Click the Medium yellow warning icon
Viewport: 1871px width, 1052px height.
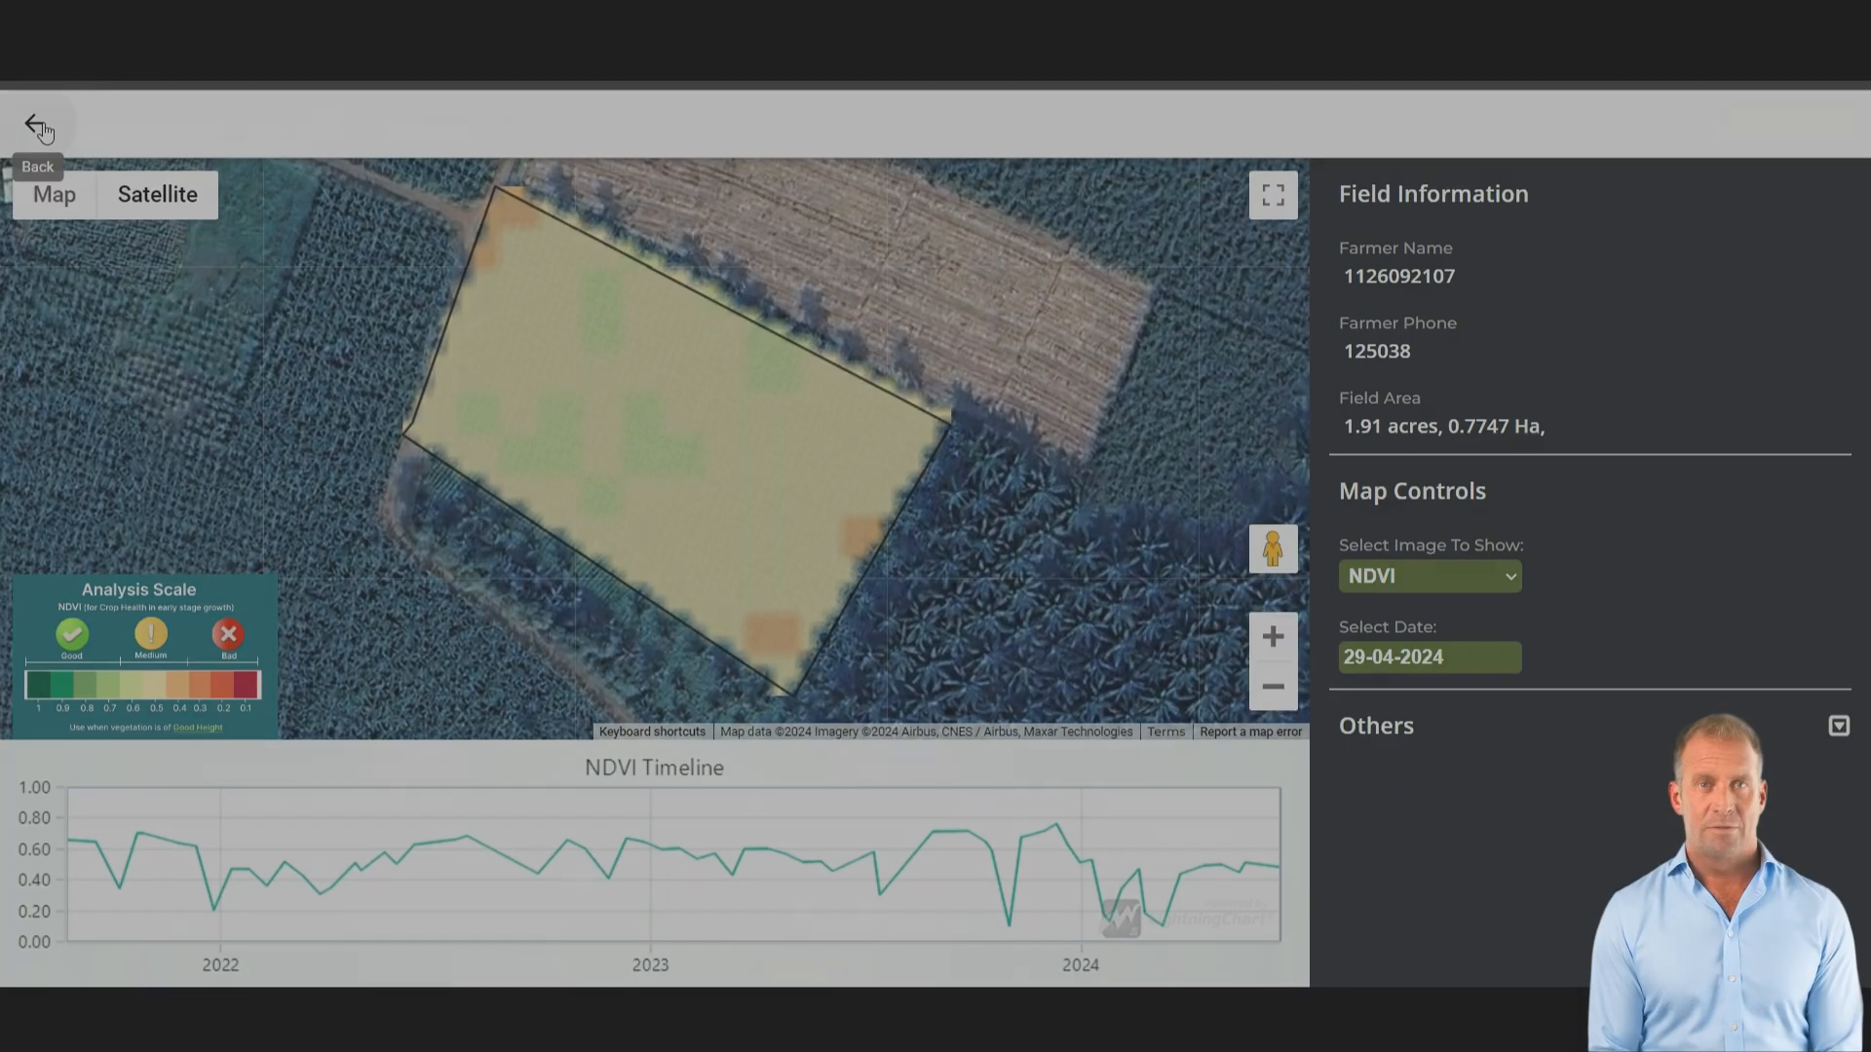151,634
